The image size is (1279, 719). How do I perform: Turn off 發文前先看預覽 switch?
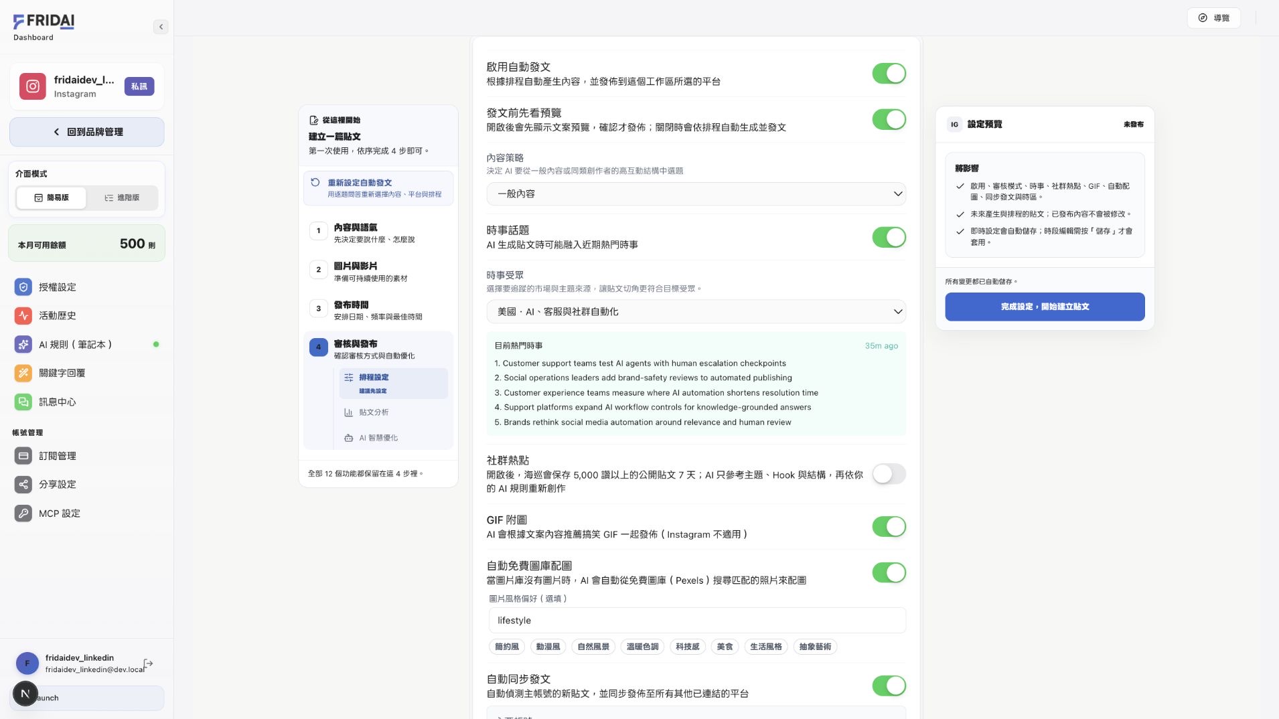pos(889,120)
